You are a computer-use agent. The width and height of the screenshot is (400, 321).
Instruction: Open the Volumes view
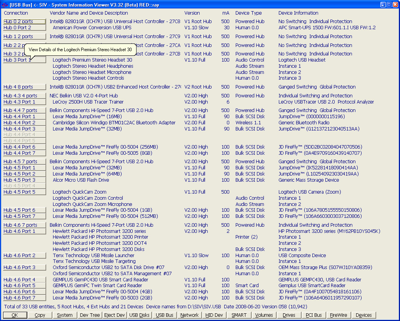[264, 315]
